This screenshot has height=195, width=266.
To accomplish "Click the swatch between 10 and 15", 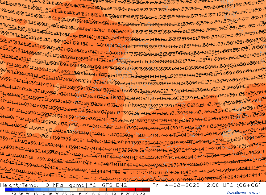I will pyautogui.click(x=117, y=190).
